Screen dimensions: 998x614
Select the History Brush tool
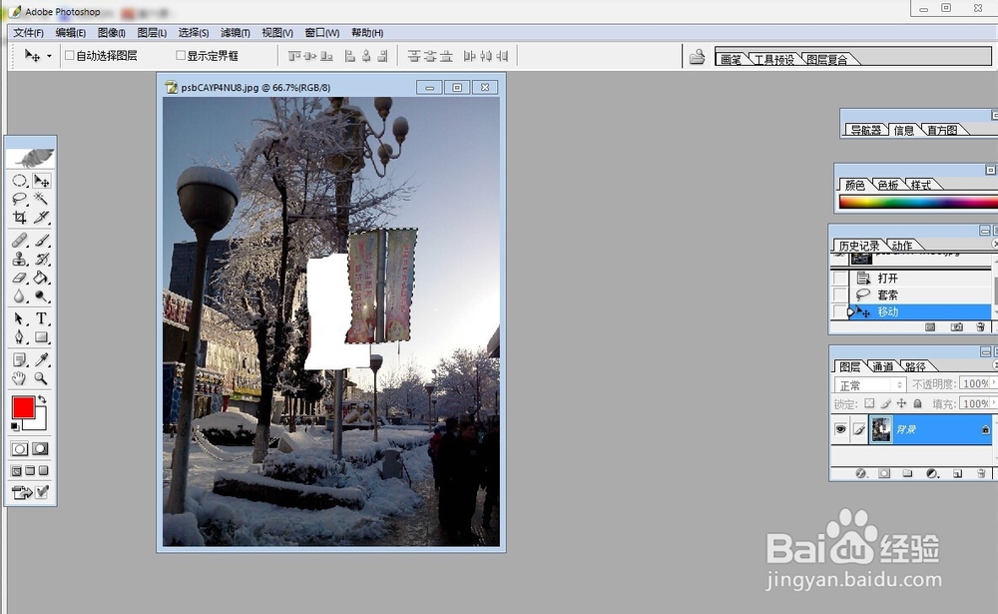click(x=41, y=259)
